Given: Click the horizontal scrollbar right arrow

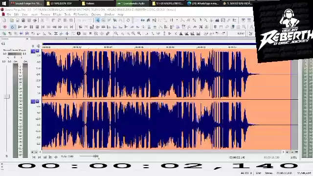Looking at the screenshot, I should pyautogui.click(x=283, y=152).
